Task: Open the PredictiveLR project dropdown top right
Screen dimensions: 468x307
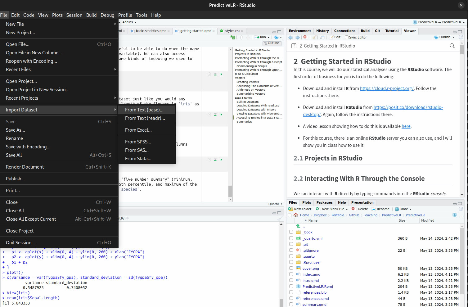Action: pos(439,22)
